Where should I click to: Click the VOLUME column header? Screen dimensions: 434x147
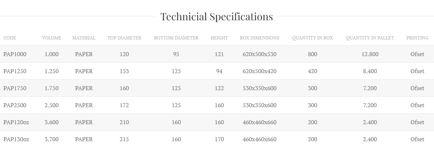coord(51,38)
